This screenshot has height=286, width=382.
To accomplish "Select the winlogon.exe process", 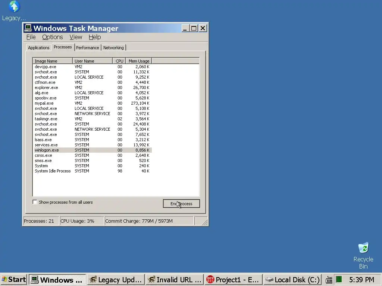I will coord(93,150).
